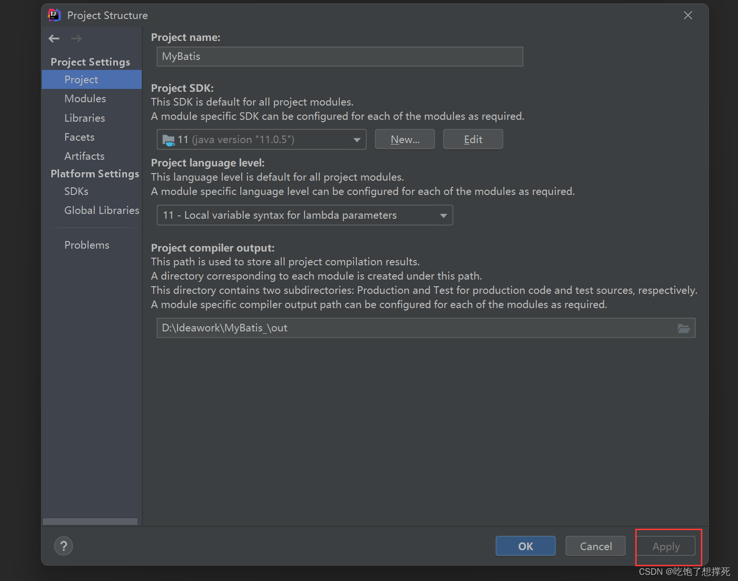Screen dimensions: 738x581
Task: Click the Edit SDK button
Action: click(473, 139)
